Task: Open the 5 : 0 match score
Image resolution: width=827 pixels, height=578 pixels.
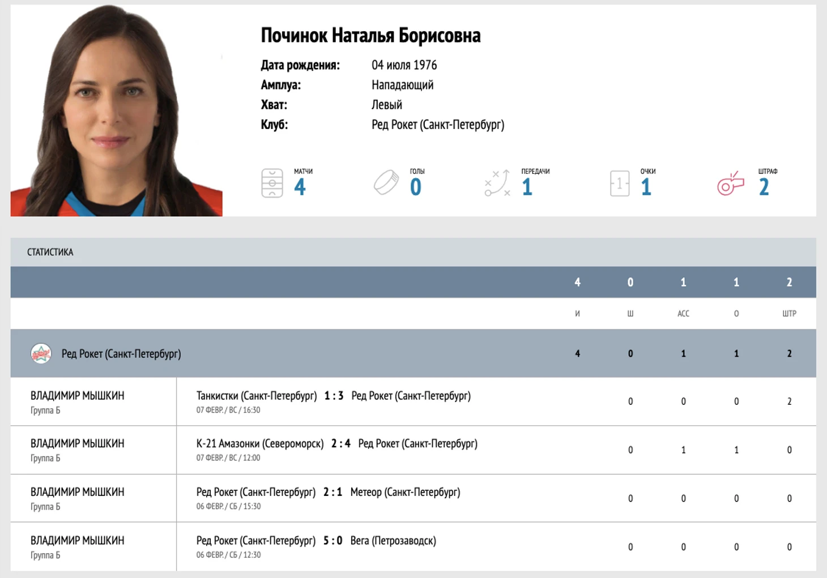Action: (333, 541)
